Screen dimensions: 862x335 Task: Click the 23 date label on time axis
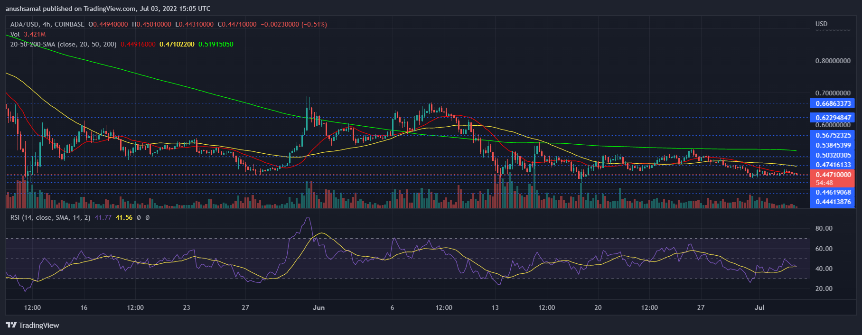click(187, 307)
